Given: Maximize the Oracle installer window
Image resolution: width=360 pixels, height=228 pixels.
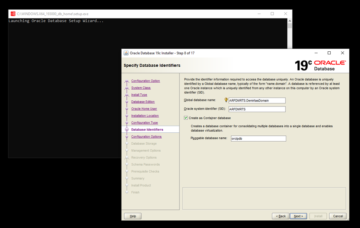Looking at the screenshot, I should tap(329, 53).
